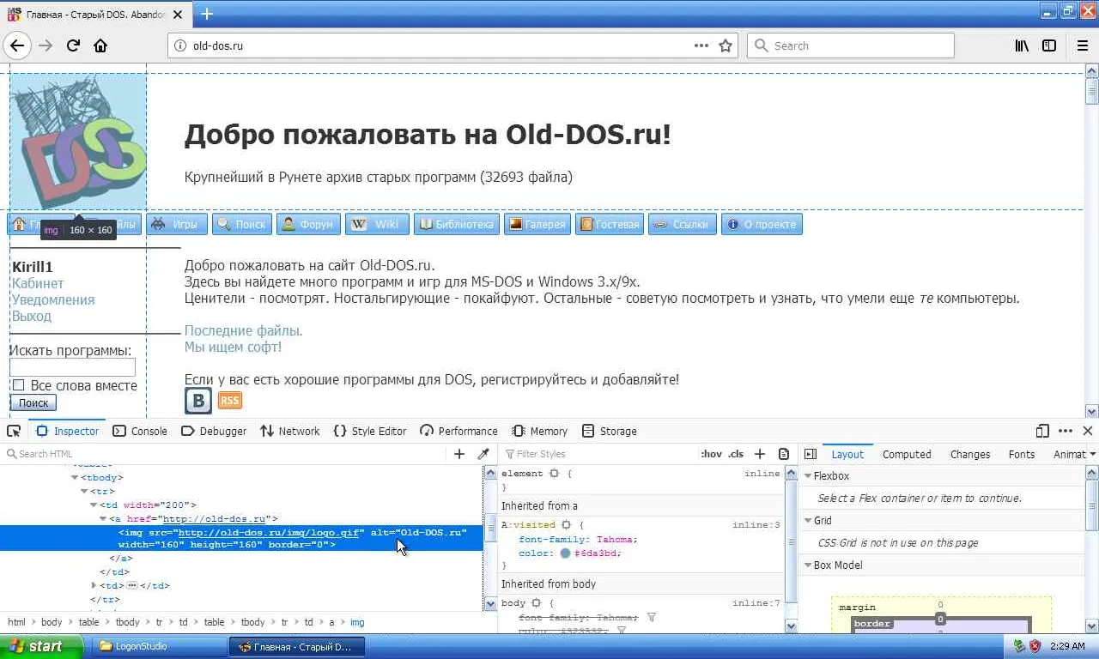Activate the pick-an-element tool in DevTools

click(14, 431)
